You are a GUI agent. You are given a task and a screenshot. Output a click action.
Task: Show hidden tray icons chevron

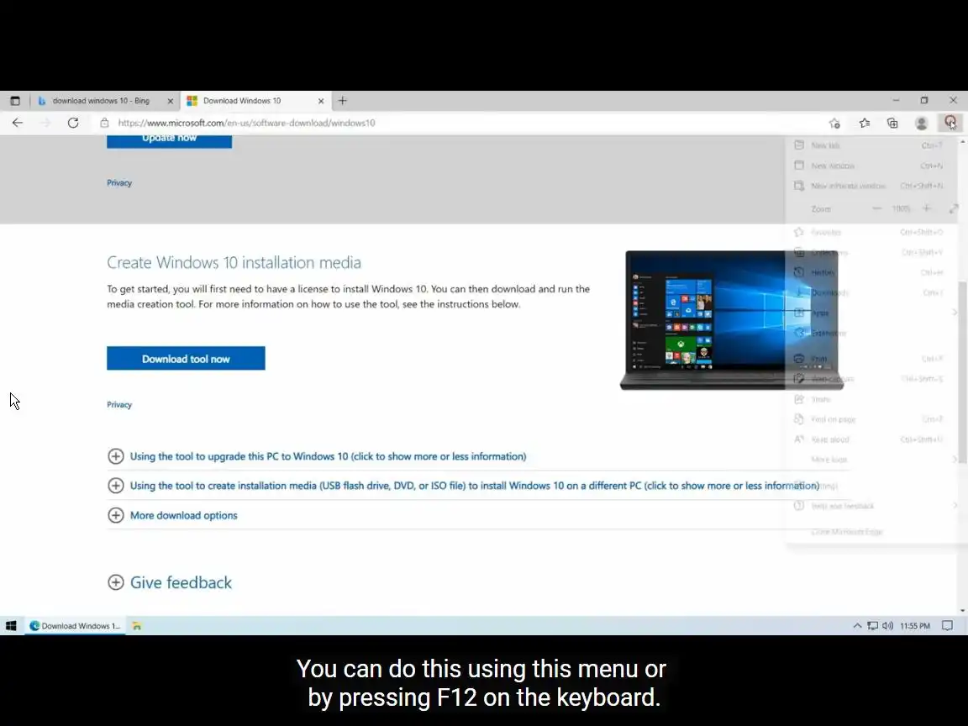pyautogui.click(x=857, y=625)
